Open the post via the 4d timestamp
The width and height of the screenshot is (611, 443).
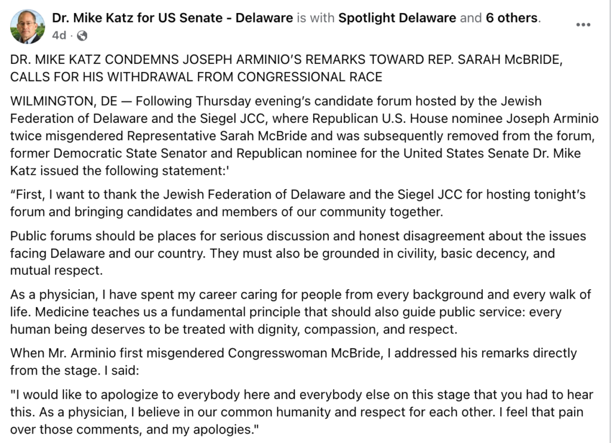pyautogui.click(x=59, y=36)
